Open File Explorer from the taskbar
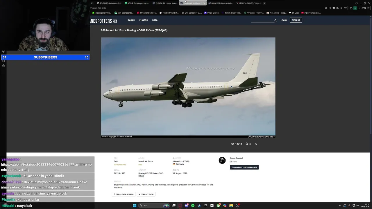This screenshot has height=209, width=372. click(231, 206)
